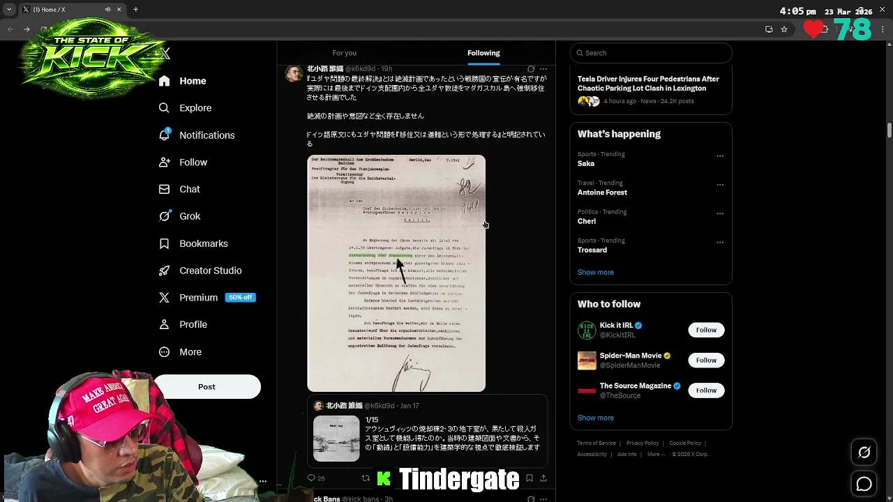Screen dimensions: 893x502
Task: Open the Cookie Policy link
Action: (685, 443)
